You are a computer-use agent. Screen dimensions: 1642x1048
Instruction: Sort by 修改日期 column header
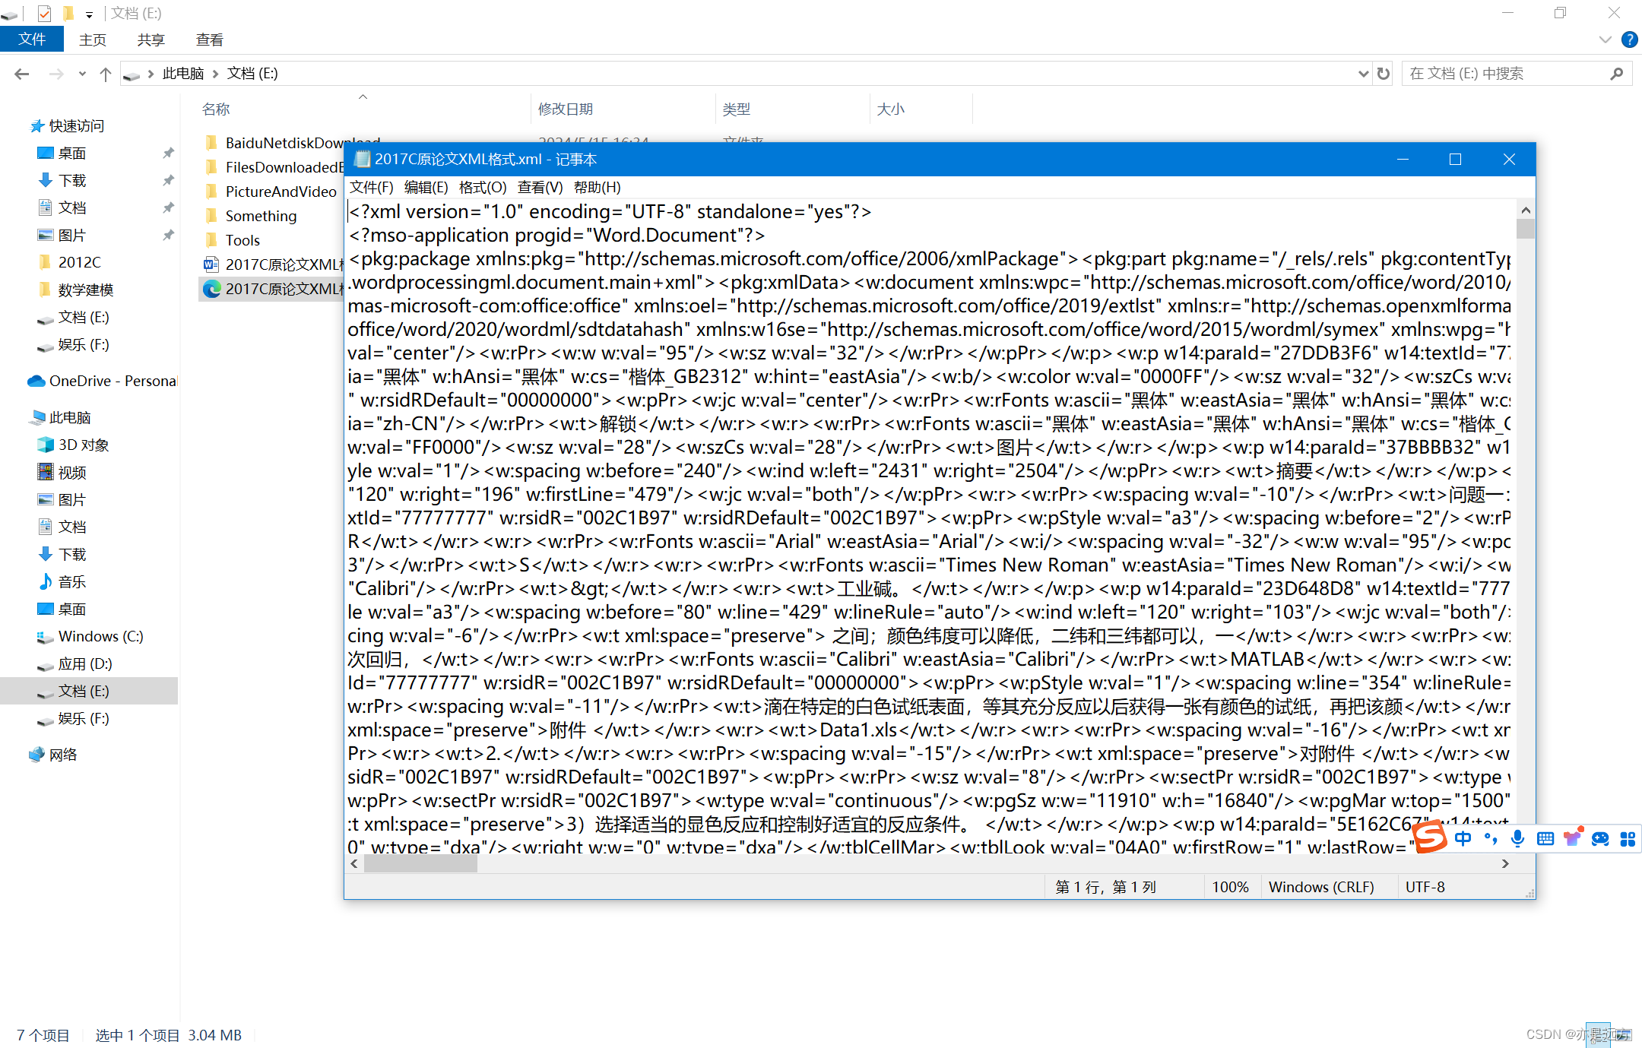point(566,109)
